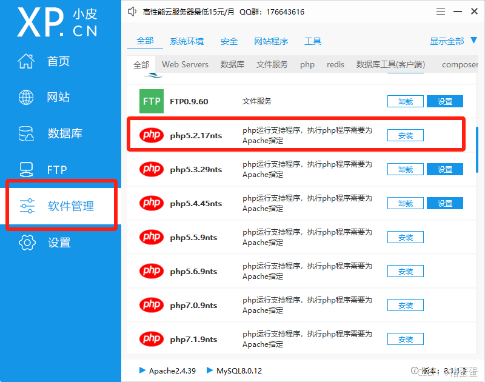This screenshot has height=382, width=485.
Task: Uninstall FTP0.9.60 with 卸载
Action: (x=405, y=101)
